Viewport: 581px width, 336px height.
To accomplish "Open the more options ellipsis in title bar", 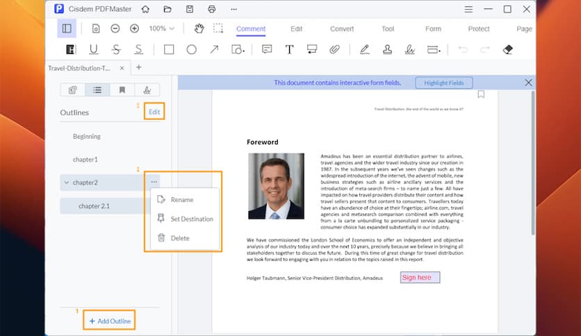I will click(x=234, y=9).
